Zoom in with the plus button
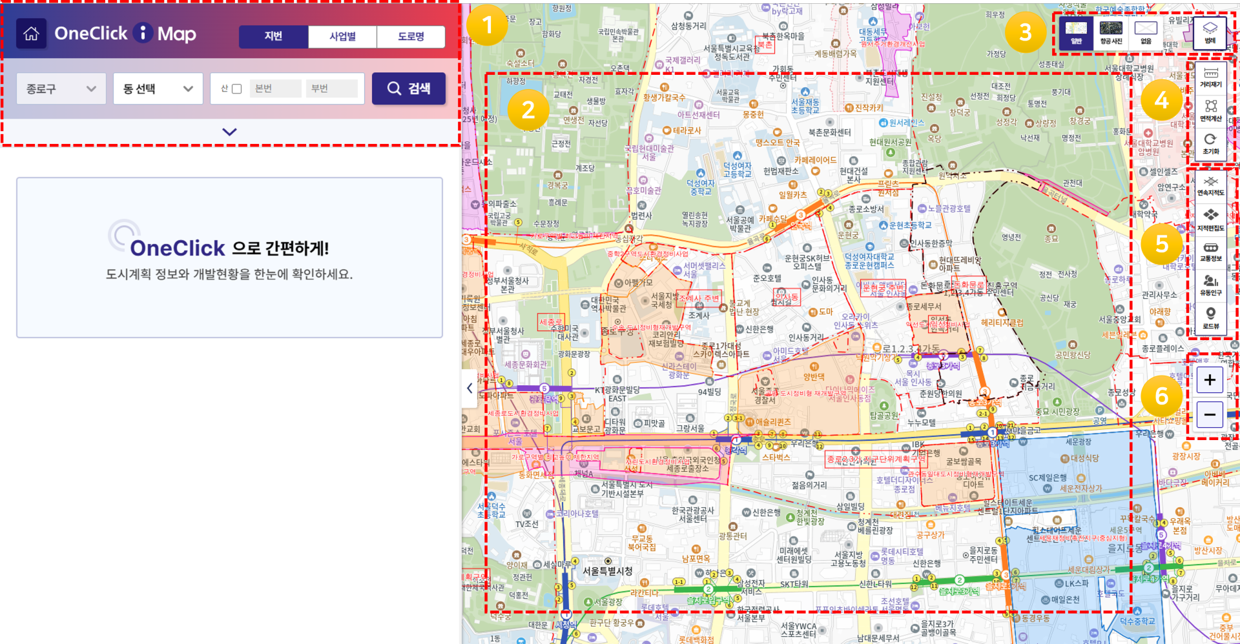Image resolution: width=1240 pixels, height=644 pixels. click(x=1210, y=380)
